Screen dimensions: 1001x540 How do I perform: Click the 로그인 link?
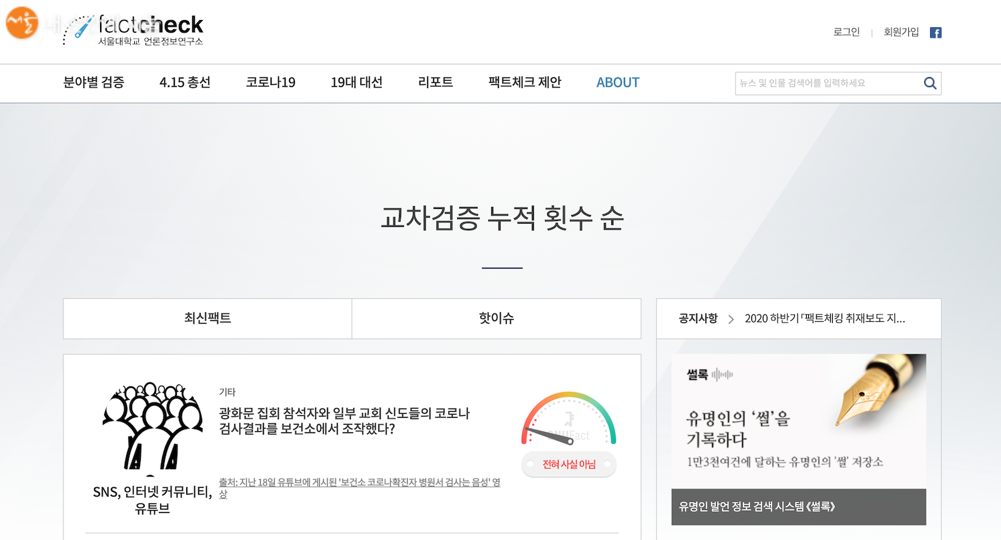point(846,32)
